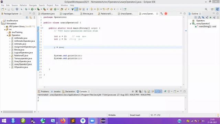Open the Declaration view tab
This screenshot has width=220, height=124.
tap(69, 92)
